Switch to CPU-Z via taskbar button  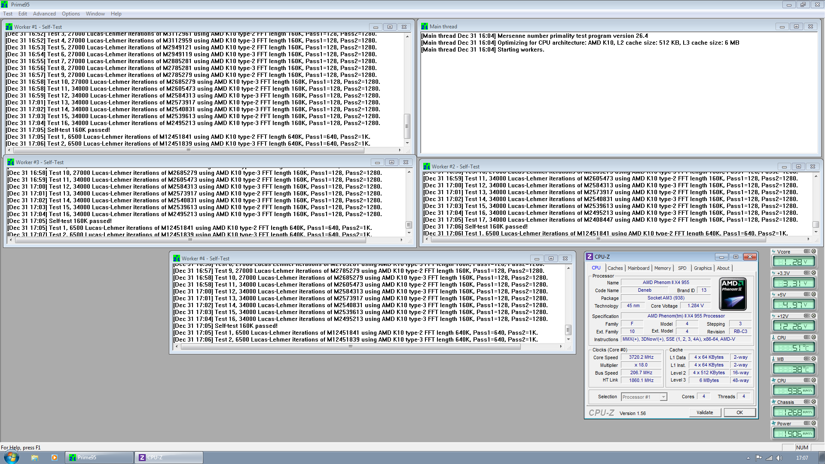(168, 458)
